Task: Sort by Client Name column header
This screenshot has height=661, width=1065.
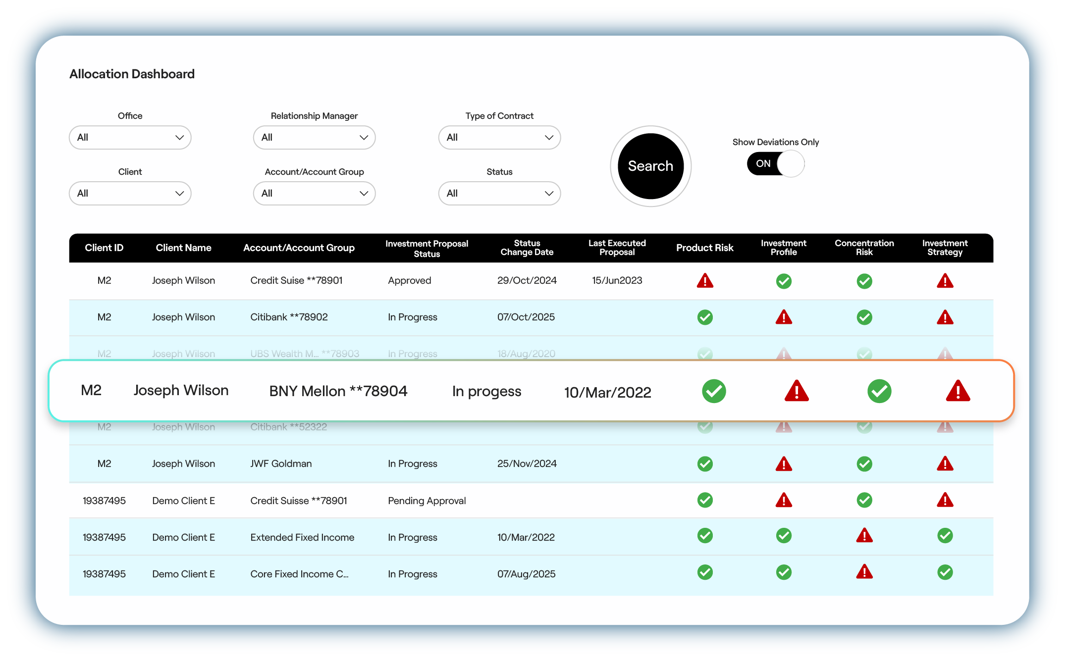Action: (x=183, y=248)
